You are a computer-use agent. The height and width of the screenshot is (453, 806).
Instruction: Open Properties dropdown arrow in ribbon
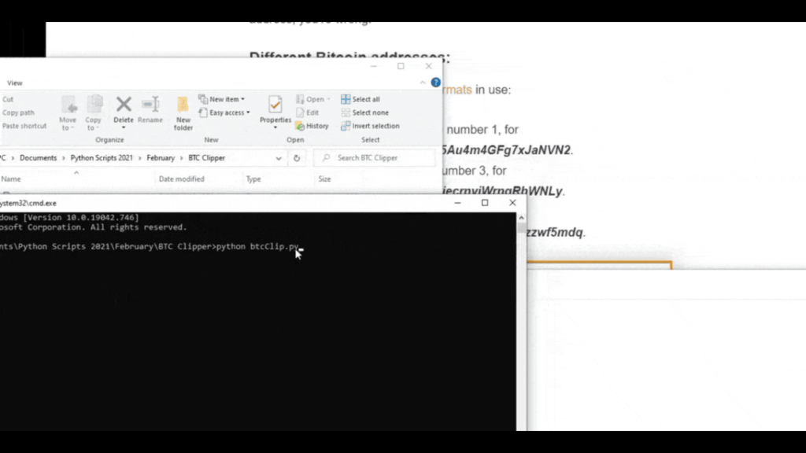point(275,128)
